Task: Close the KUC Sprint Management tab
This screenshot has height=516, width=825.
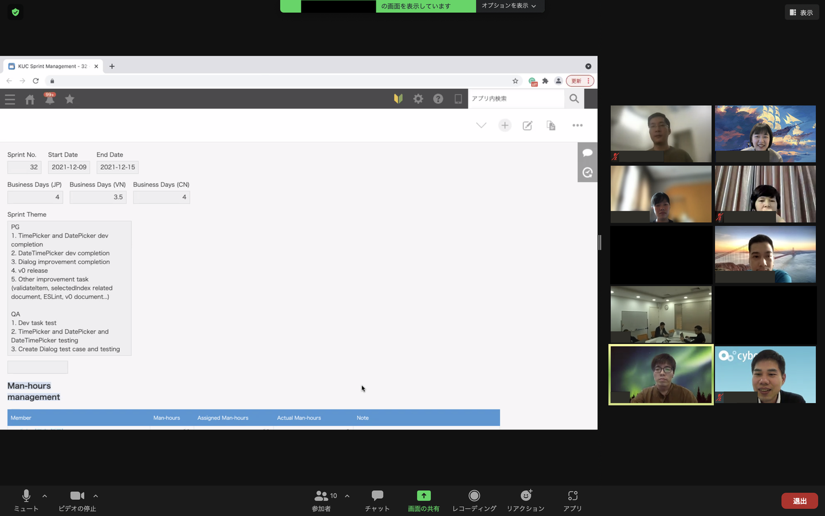Action: click(x=96, y=66)
